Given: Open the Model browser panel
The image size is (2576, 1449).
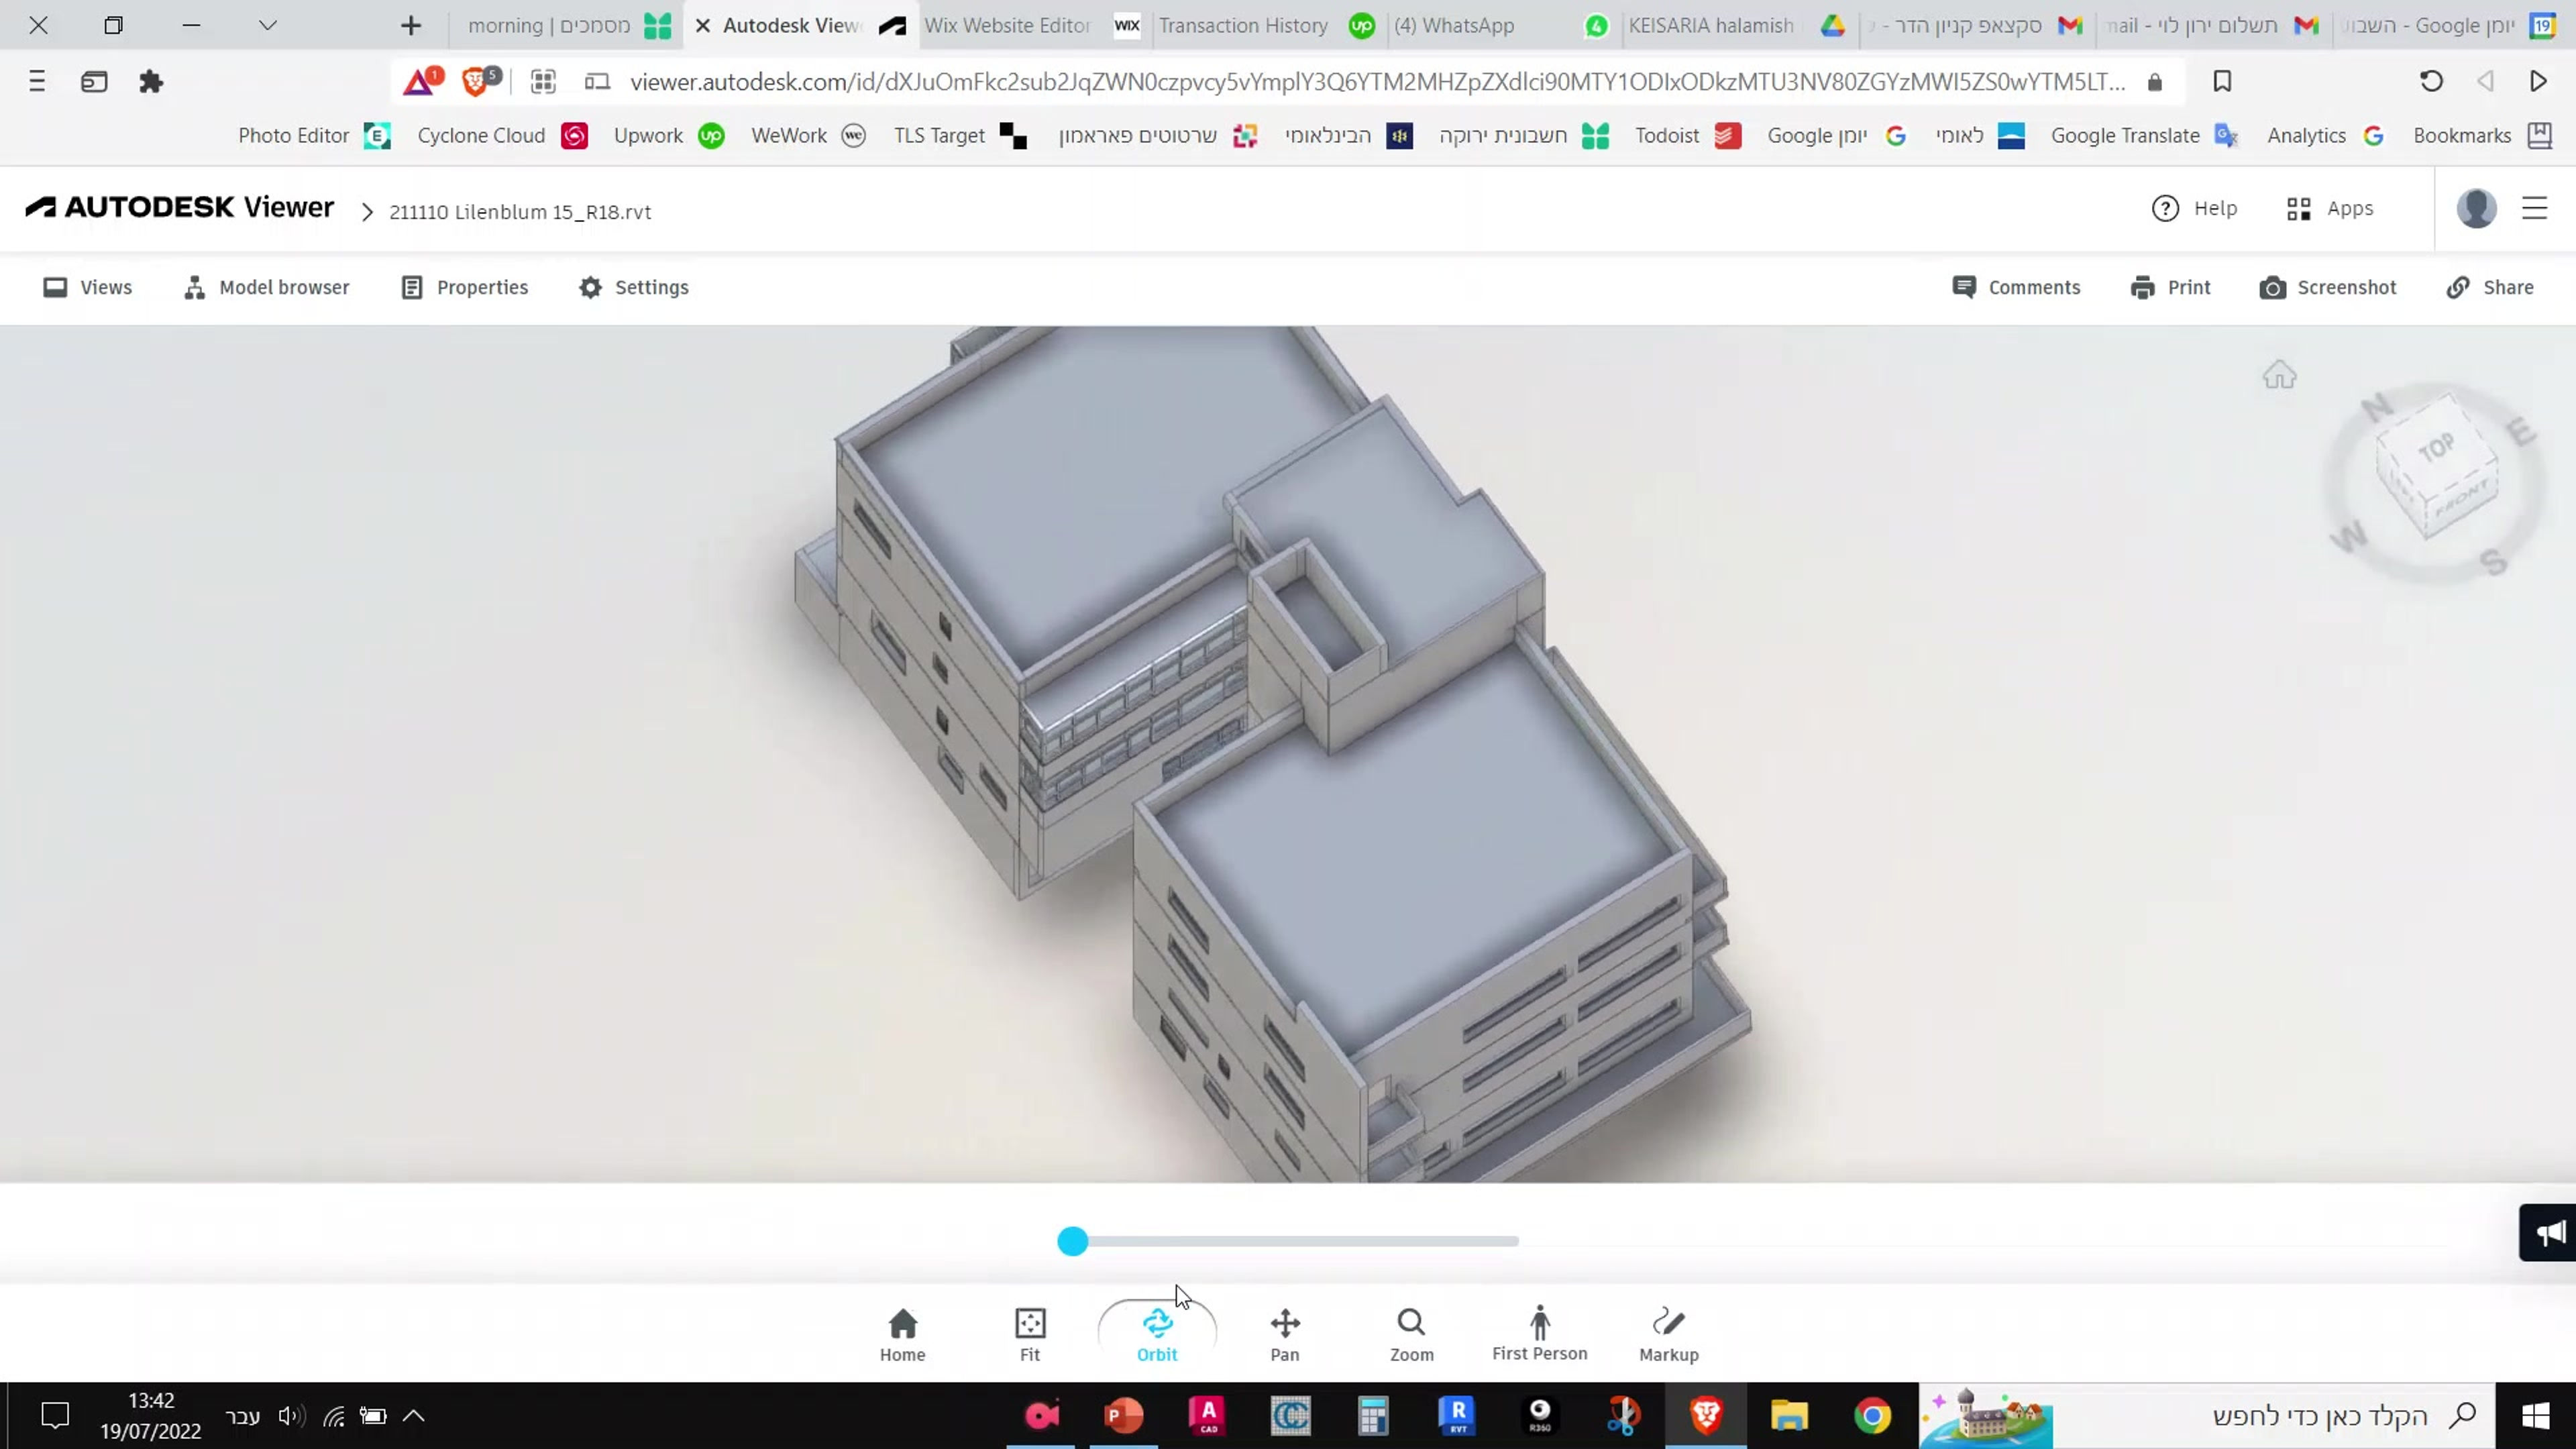Looking at the screenshot, I should click(266, 287).
